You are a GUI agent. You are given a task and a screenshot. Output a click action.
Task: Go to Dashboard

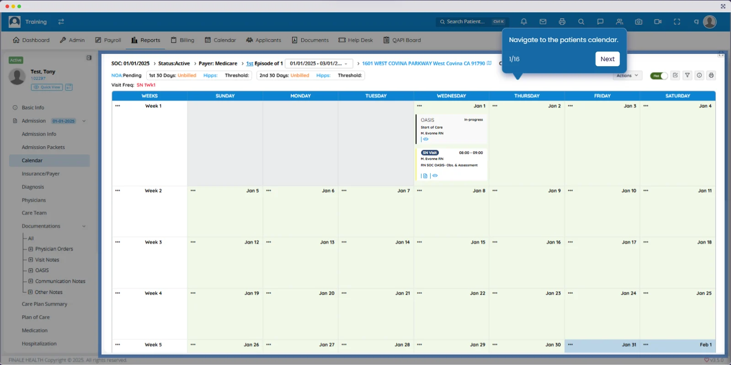point(31,40)
